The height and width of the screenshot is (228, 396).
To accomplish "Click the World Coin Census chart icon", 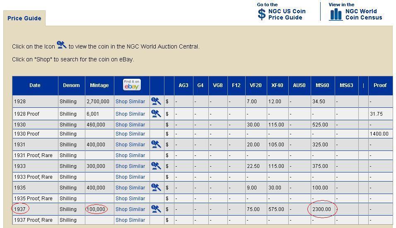I will (336, 15).
